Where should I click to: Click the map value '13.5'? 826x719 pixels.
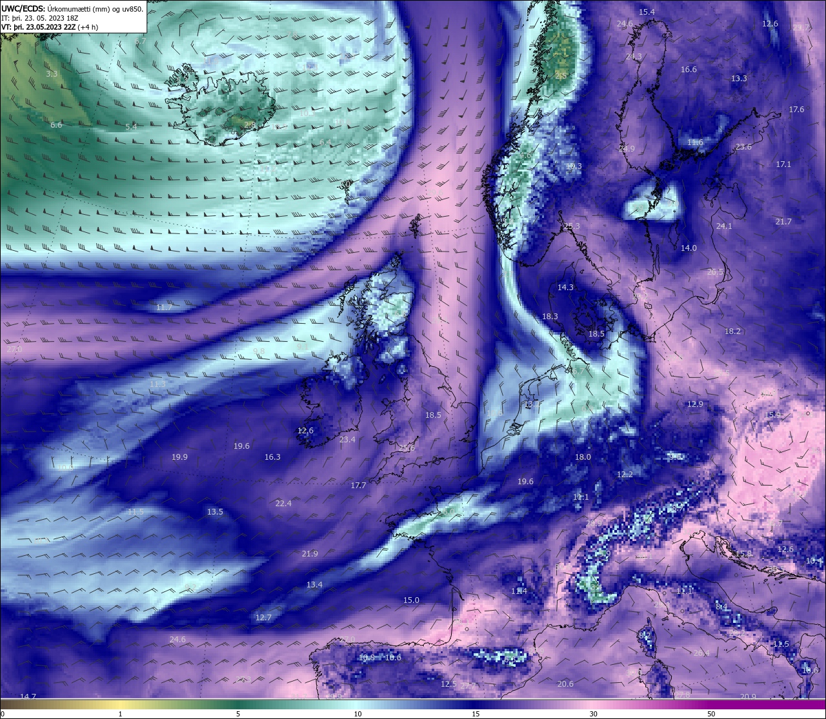coord(215,512)
